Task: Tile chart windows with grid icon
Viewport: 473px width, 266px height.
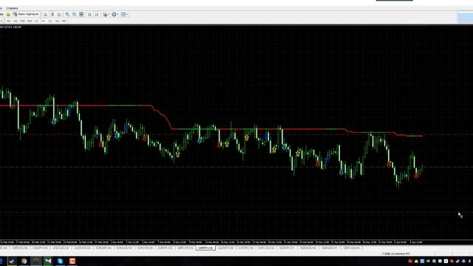Action: (81, 14)
